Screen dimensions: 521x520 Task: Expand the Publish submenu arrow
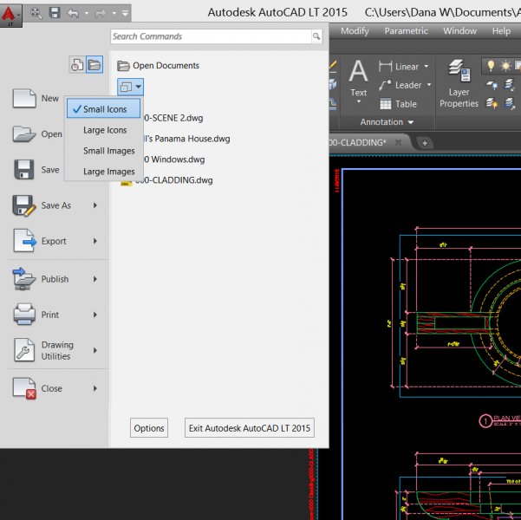coord(95,279)
